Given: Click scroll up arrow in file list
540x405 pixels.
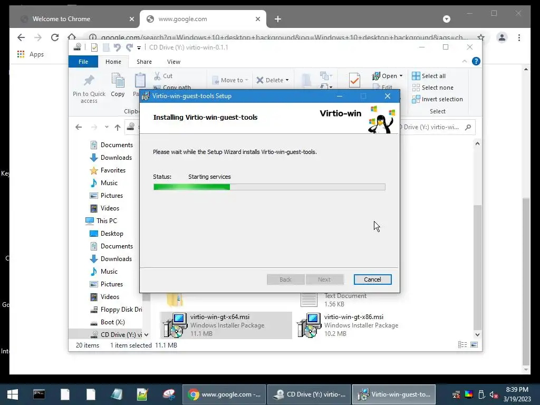Looking at the screenshot, I should pos(477,143).
